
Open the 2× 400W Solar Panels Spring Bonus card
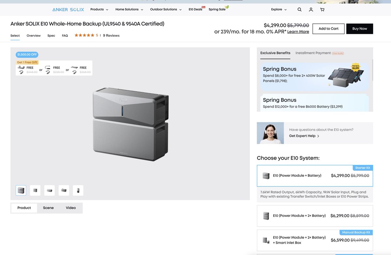click(315, 77)
